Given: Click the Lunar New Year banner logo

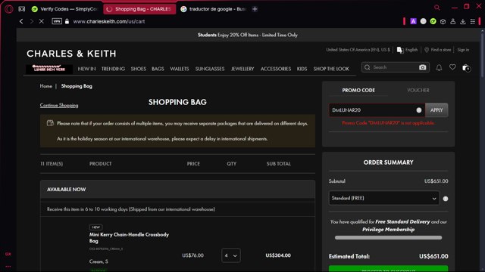Looking at the screenshot, I should point(49,68).
